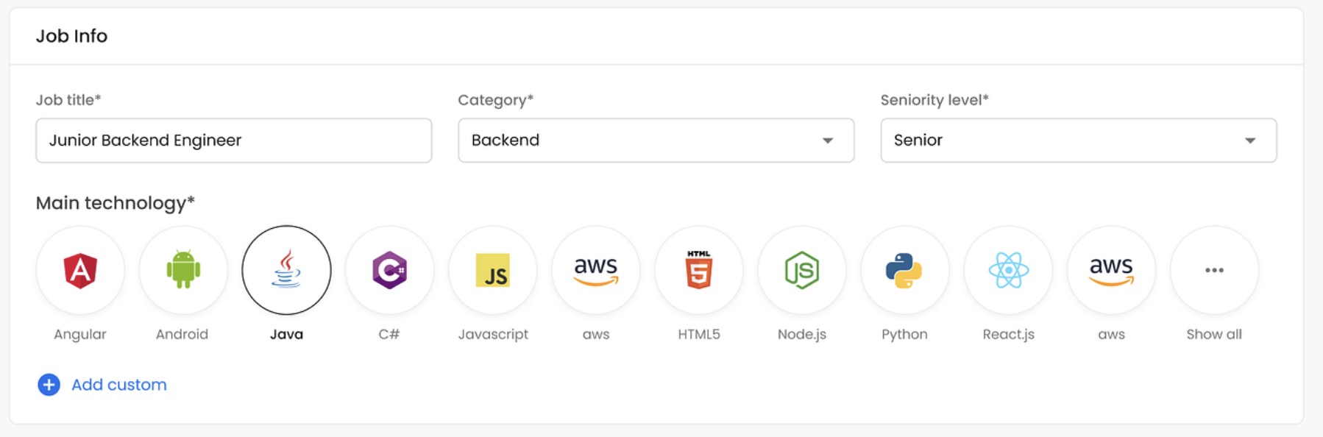The height and width of the screenshot is (437, 1323).
Task: Open the Seniority level dropdown showing Senior
Action: pyautogui.click(x=1079, y=141)
